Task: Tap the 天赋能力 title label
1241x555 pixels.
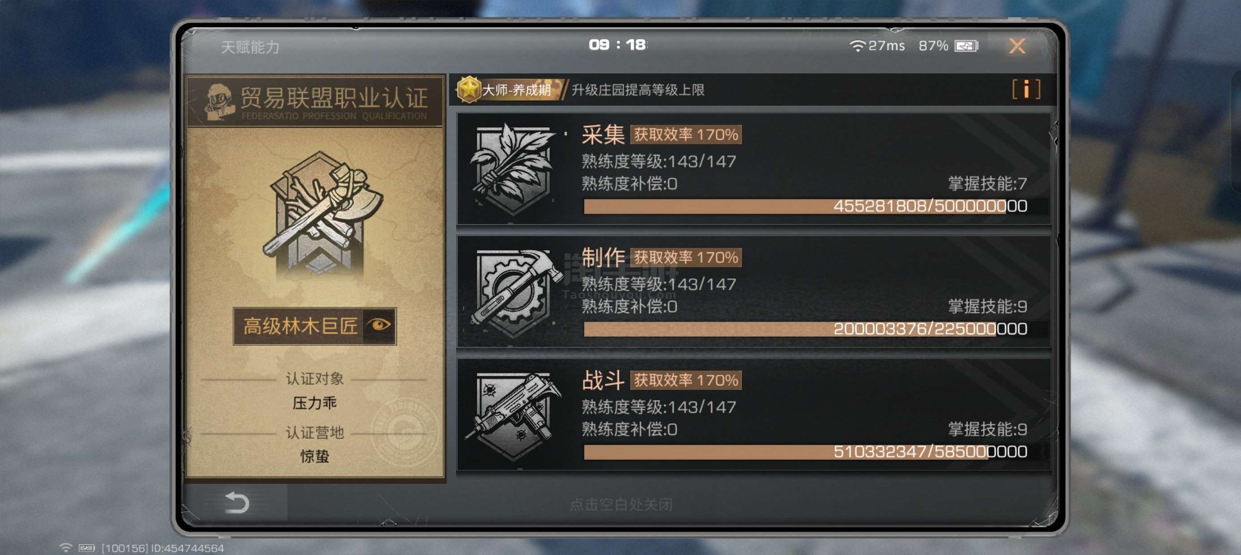Action: click(x=250, y=47)
